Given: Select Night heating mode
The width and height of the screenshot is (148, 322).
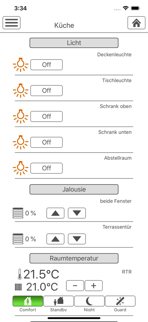Looking at the screenshot, I should [x=89, y=301].
